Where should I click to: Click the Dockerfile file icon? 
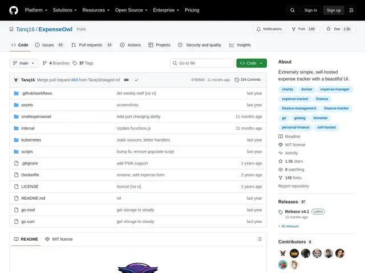click(x=16, y=175)
